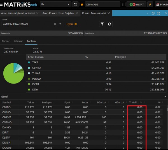
Task: Sort by Sembol column header
Action: click(7, 102)
